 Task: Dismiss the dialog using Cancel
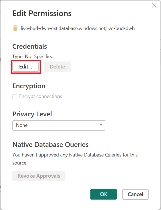[x=135, y=194]
